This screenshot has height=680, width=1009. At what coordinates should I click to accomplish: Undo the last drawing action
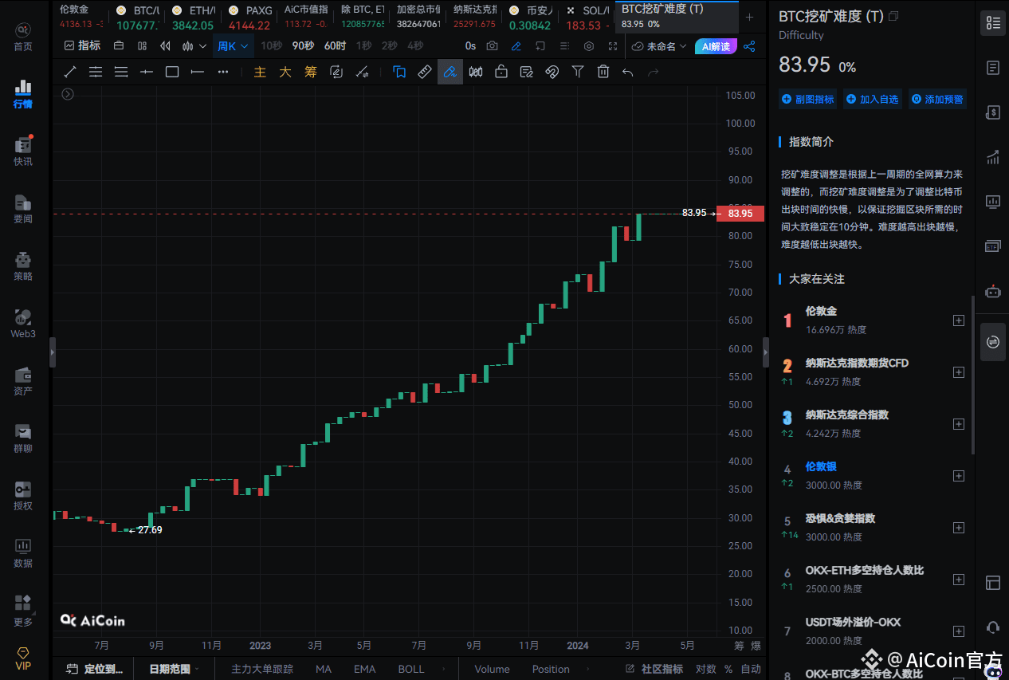coord(628,72)
